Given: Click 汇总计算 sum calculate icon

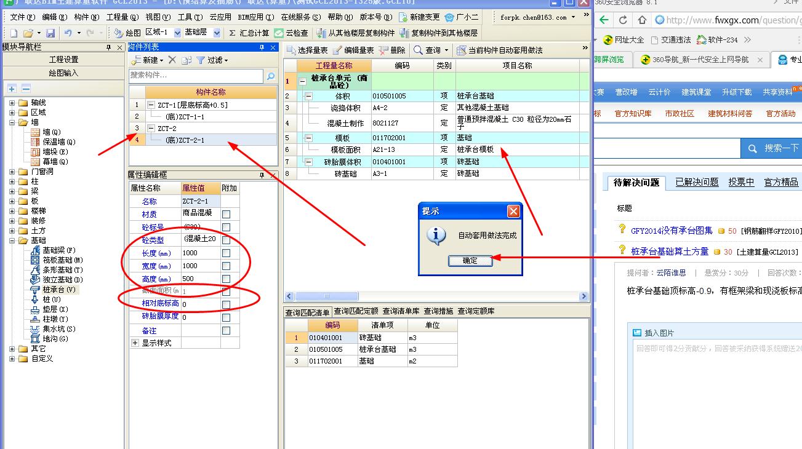Looking at the screenshot, I should point(249,33).
